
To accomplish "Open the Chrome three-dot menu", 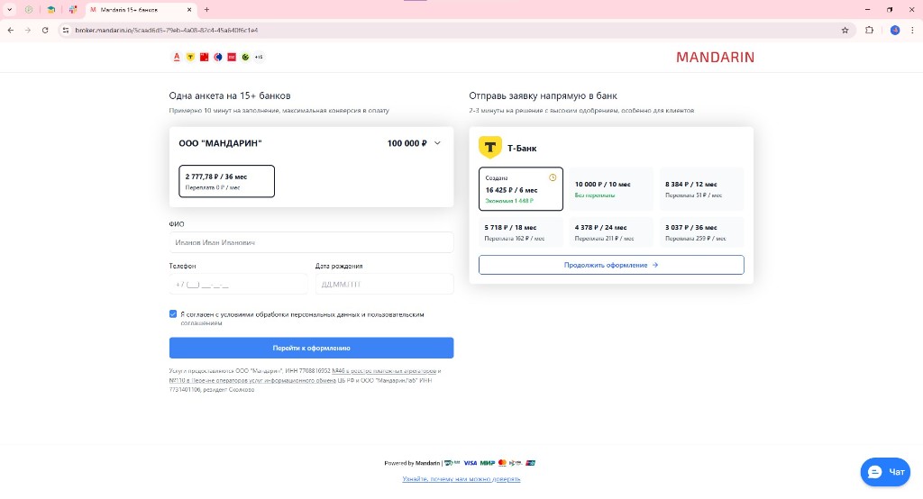I will (x=911, y=30).
